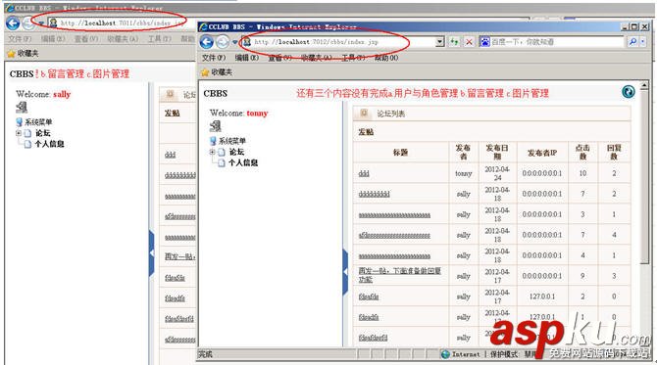Expand the address bar history dropdown
The width and height of the screenshot is (657, 365).
pyautogui.click(x=439, y=42)
